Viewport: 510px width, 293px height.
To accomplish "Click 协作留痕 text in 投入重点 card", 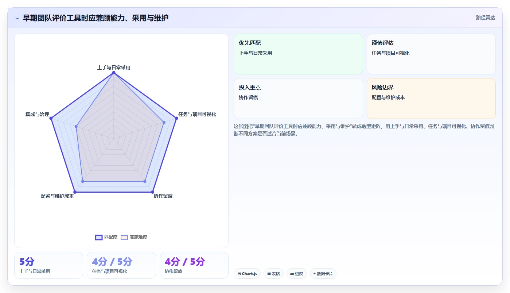I will [248, 97].
